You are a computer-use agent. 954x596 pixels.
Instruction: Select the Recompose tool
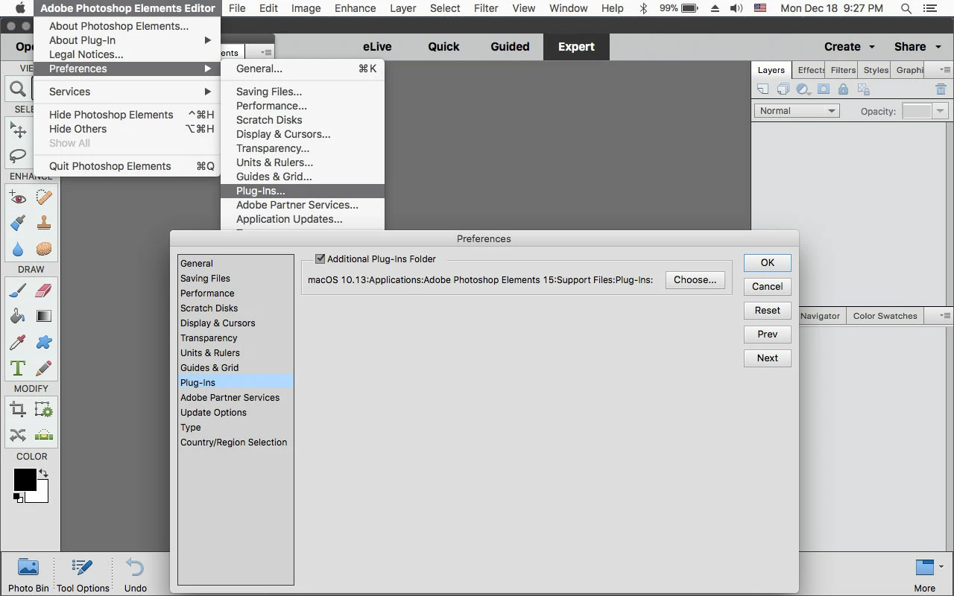coord(44,410)
